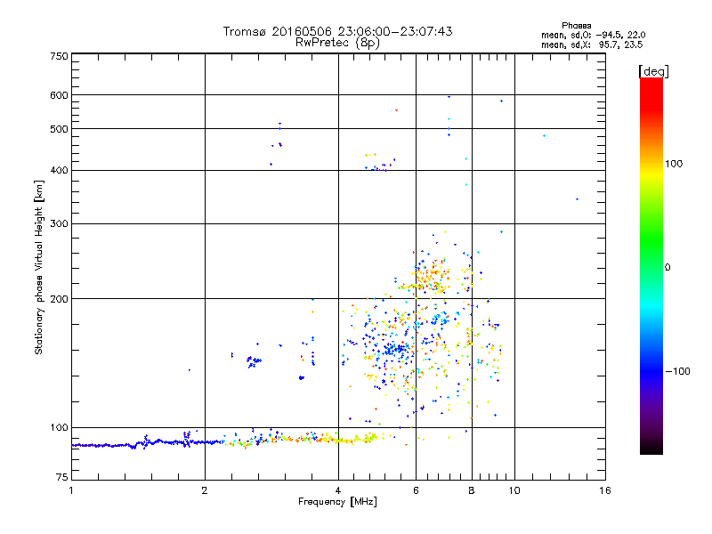Click the x-axis tick label '6'
The width and height of the screenshot is (712, 534).
pyautogui.click(x=416, y=490)
